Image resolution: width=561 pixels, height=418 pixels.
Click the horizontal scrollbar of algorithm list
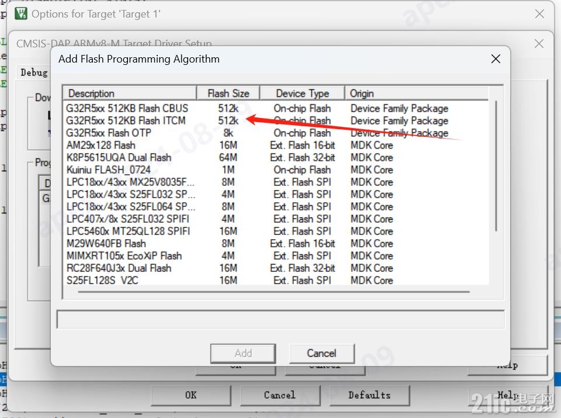click(273, 292)
